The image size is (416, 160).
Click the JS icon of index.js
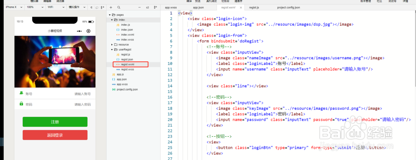[x=118, y=25]
